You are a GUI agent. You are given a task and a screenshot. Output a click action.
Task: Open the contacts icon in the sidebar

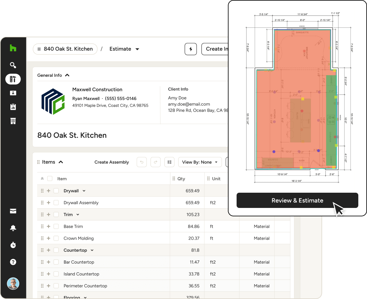13,93
